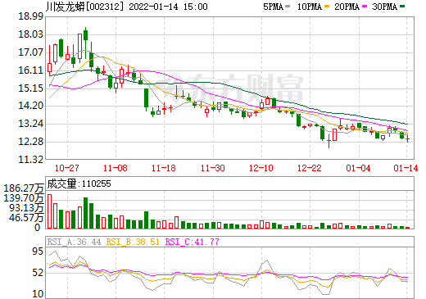426x299 pixels.
Task: Click the 18.99 price axis label
Action: pyautogui.click(x=30, y=16)
